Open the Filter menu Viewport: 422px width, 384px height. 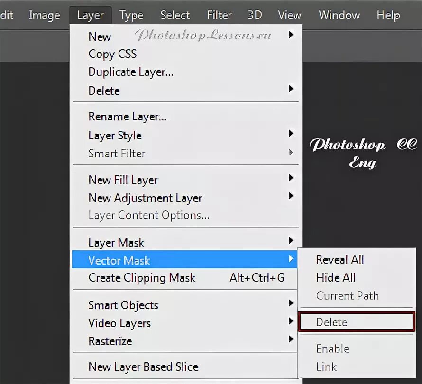pyautogui.click(x=219, y=15)
